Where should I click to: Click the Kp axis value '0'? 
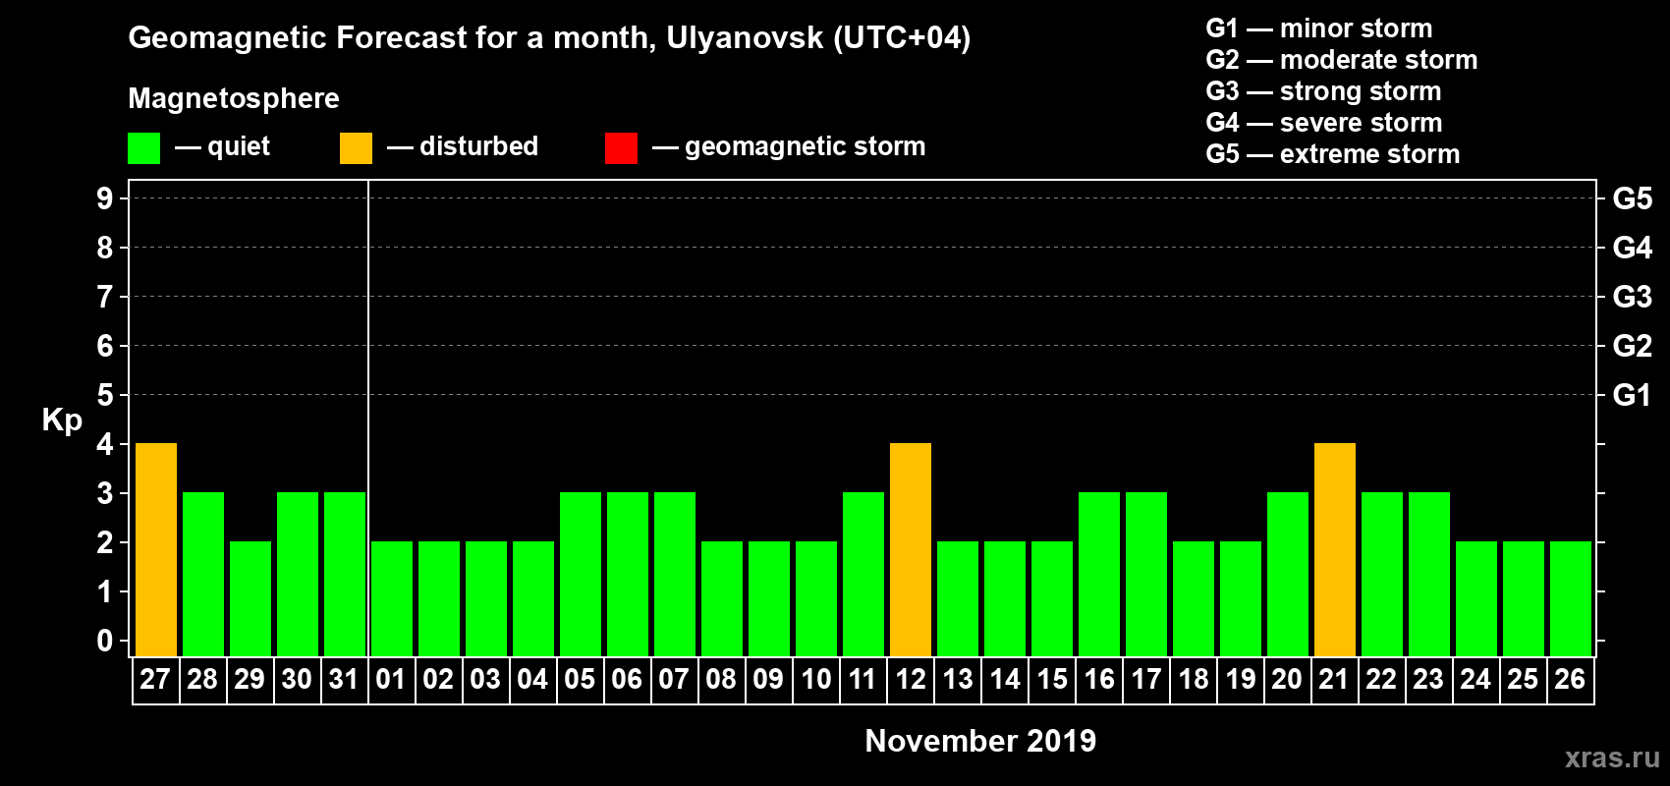pos(105,641)
